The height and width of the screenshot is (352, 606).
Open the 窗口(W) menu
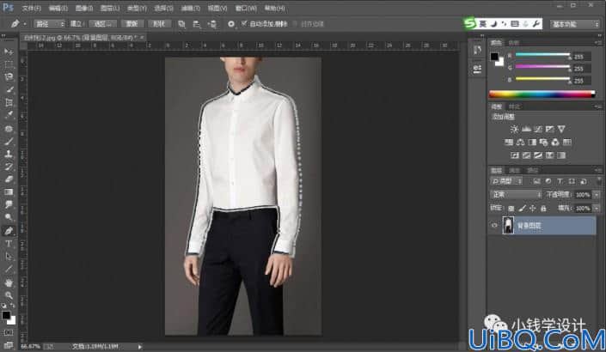[x=246, y=8]
